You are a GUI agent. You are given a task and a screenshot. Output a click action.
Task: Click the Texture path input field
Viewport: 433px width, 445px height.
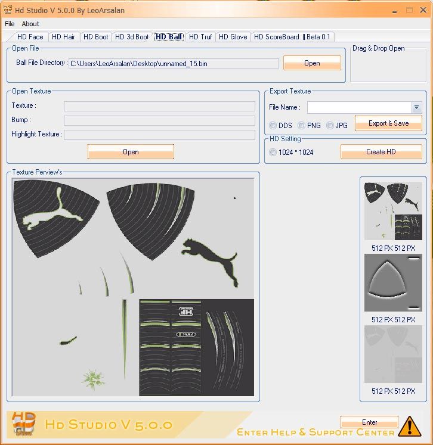click(x=159, y=106)
